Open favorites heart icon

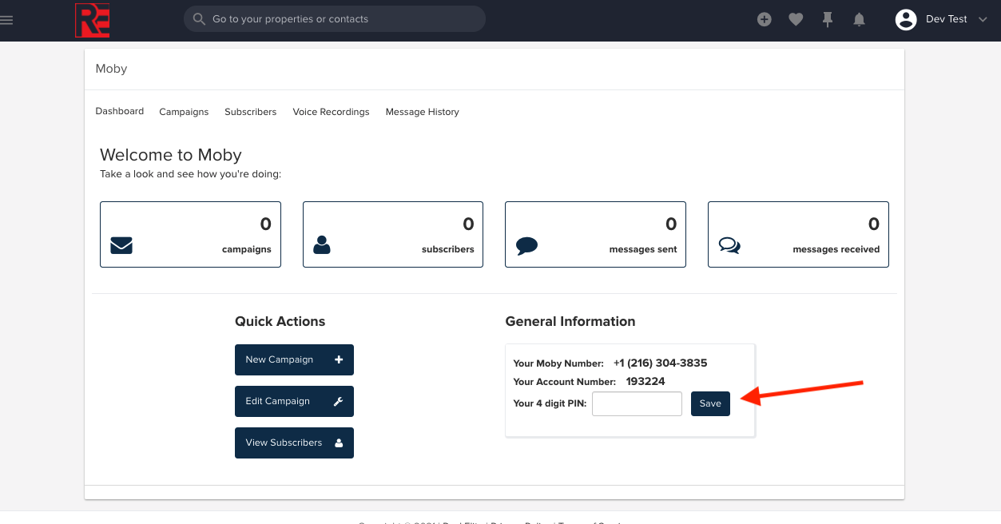[x=796, y=20]
